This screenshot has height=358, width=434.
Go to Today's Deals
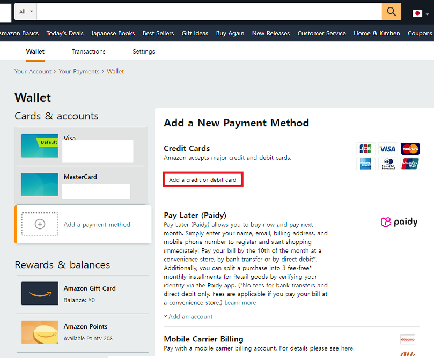65,33
